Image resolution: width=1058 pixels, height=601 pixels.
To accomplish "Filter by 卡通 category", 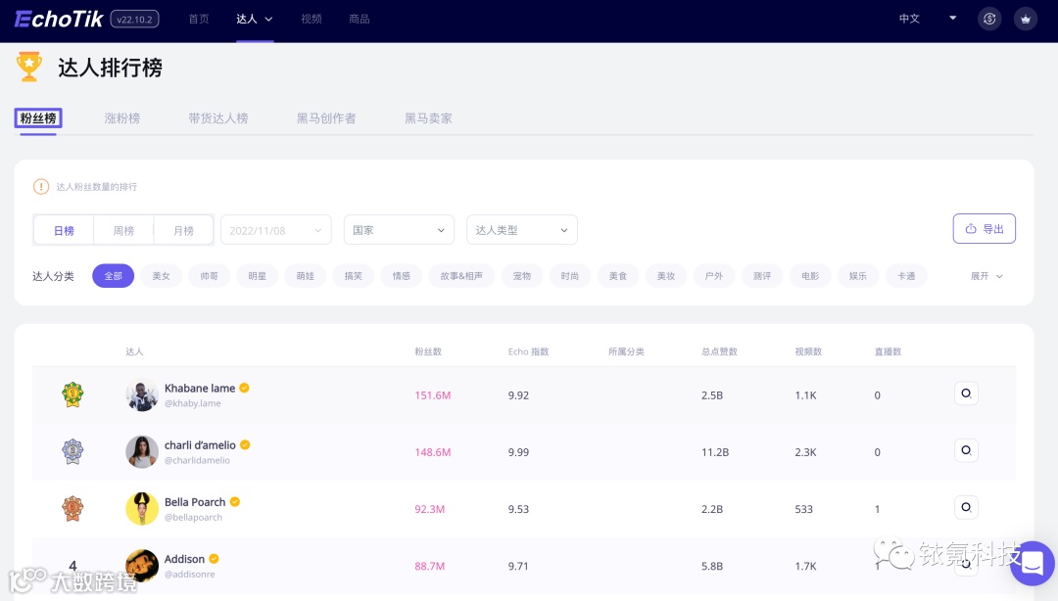I will click(x=906, y=276).
